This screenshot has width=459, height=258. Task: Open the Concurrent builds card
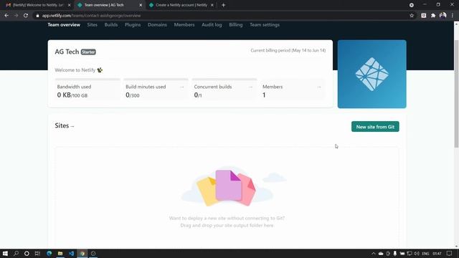tap(224, 89)
